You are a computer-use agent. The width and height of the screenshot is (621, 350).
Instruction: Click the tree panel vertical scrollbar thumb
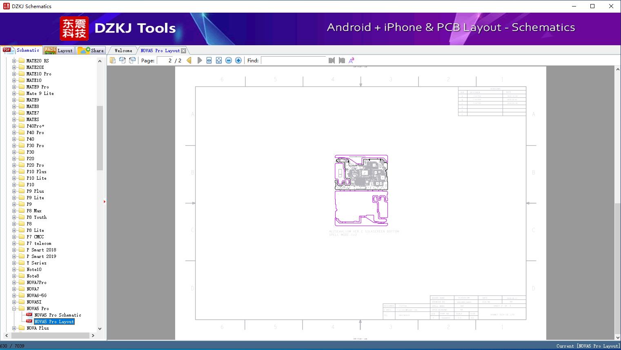[100, 138]
